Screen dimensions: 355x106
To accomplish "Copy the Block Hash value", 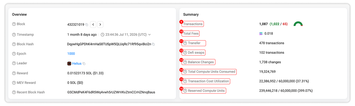I will (x=154, y=44).
